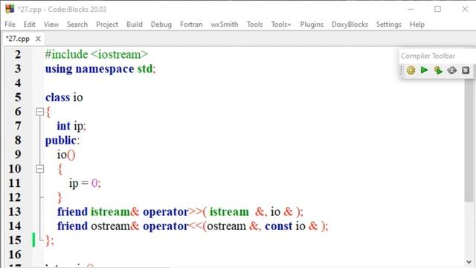Open the Plugins menu
476x268 pixels.
coord(312,25)
